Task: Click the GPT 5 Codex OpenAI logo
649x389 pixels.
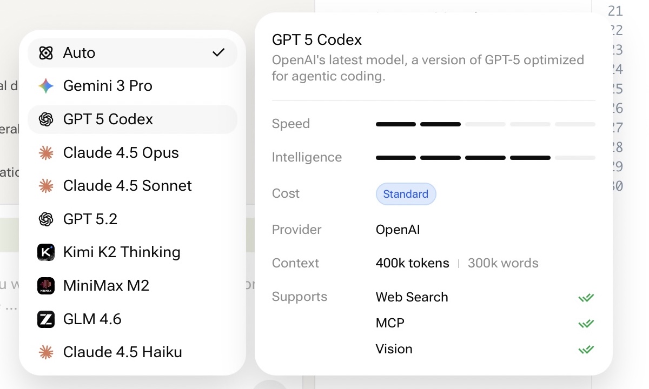Action: pyautogui.click(x=46, y=119)
